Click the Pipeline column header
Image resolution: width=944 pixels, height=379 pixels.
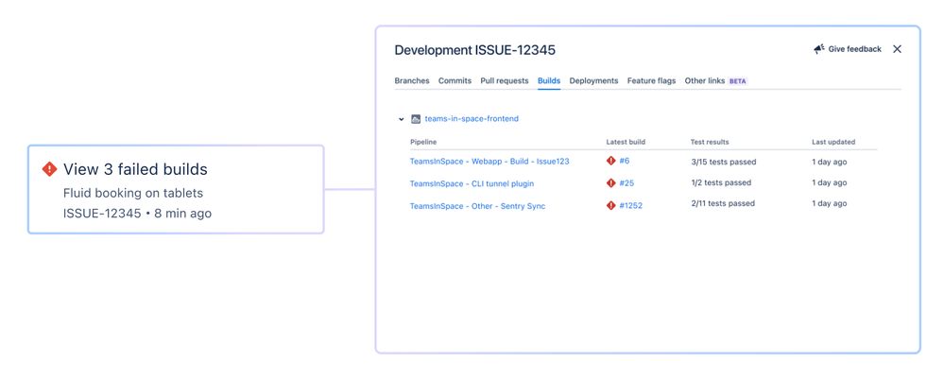coord(423,142)
